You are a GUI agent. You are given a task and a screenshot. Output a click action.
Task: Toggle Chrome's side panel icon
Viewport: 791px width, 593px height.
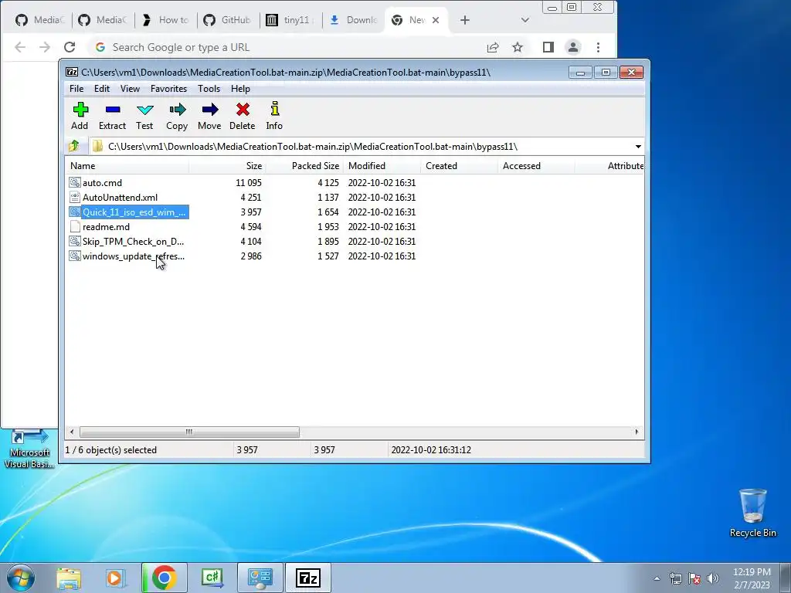[x=548, y=47]
